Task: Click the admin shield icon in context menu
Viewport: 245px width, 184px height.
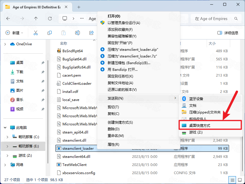Action: coord(102,23)
